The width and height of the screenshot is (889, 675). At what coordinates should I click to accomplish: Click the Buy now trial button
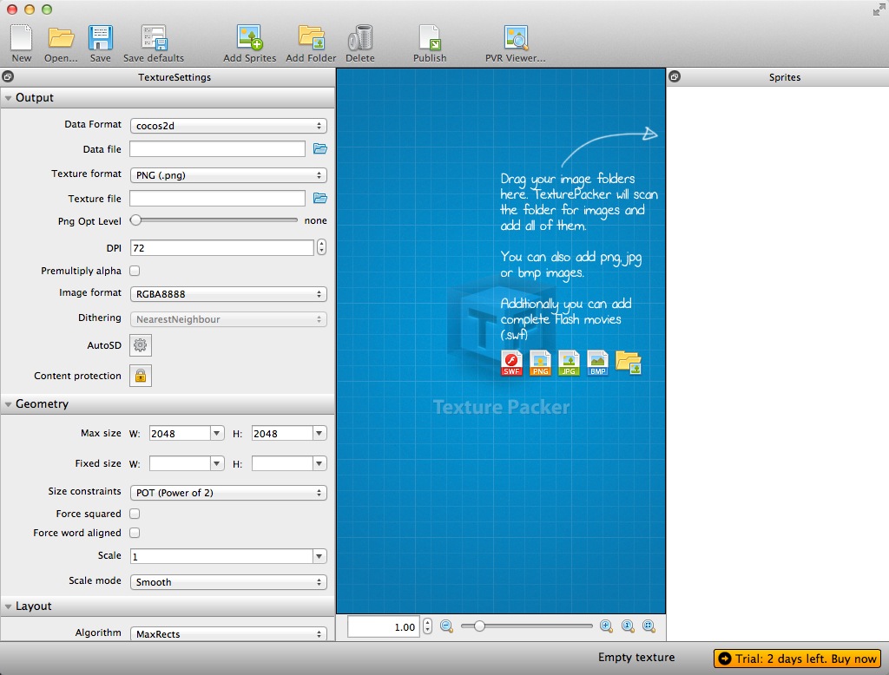797,659
